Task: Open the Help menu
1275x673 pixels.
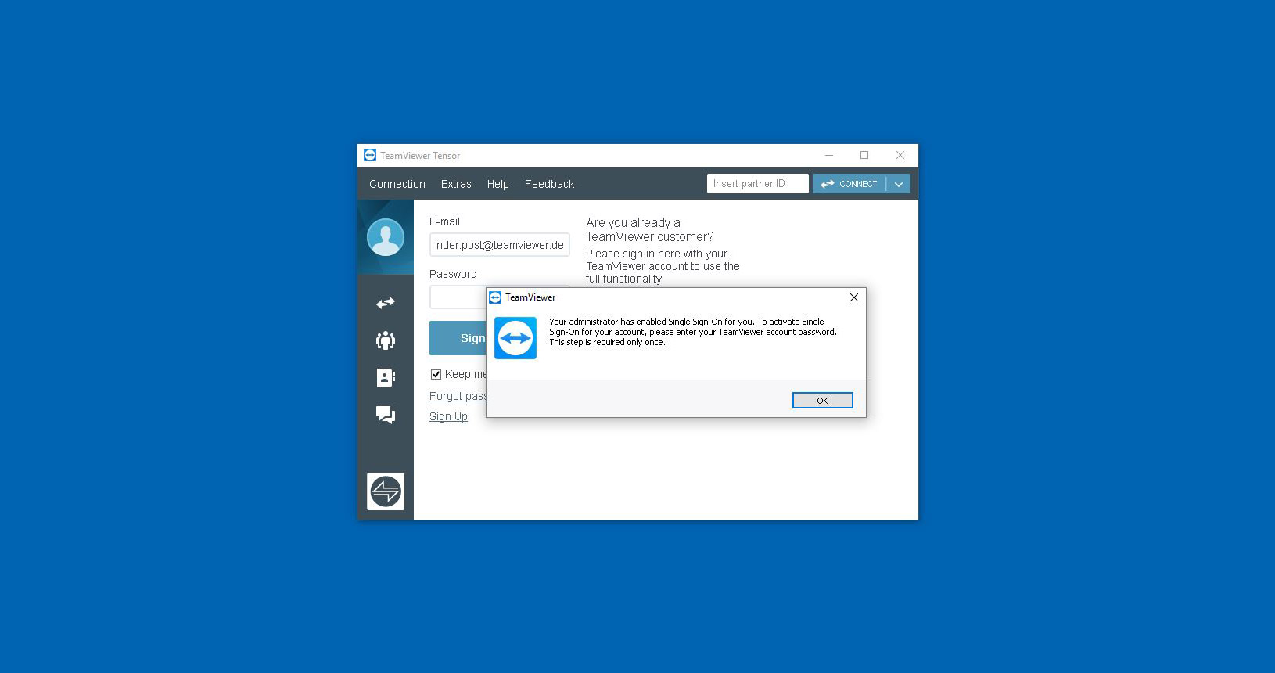Action: [x=498, y=184]
